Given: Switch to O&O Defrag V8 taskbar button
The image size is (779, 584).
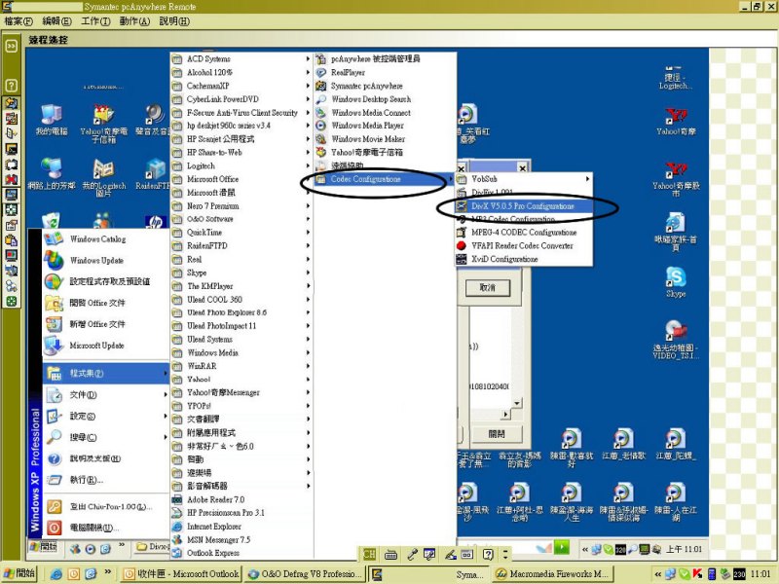Looking at the screenshot, I should (304, 574).
